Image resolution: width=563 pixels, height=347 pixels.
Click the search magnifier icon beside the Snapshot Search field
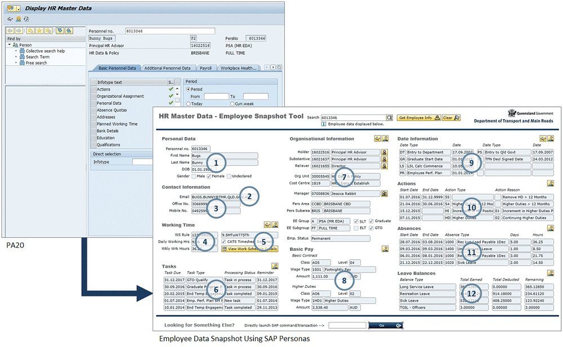click(x=390, y=118)
